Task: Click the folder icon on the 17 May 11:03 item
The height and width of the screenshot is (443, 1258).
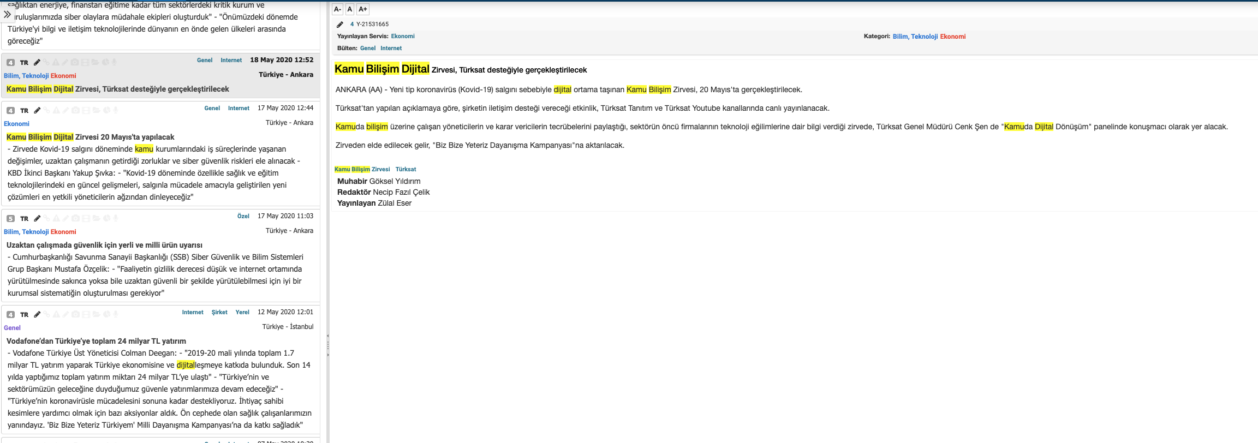Action: [x=96, y=218]
